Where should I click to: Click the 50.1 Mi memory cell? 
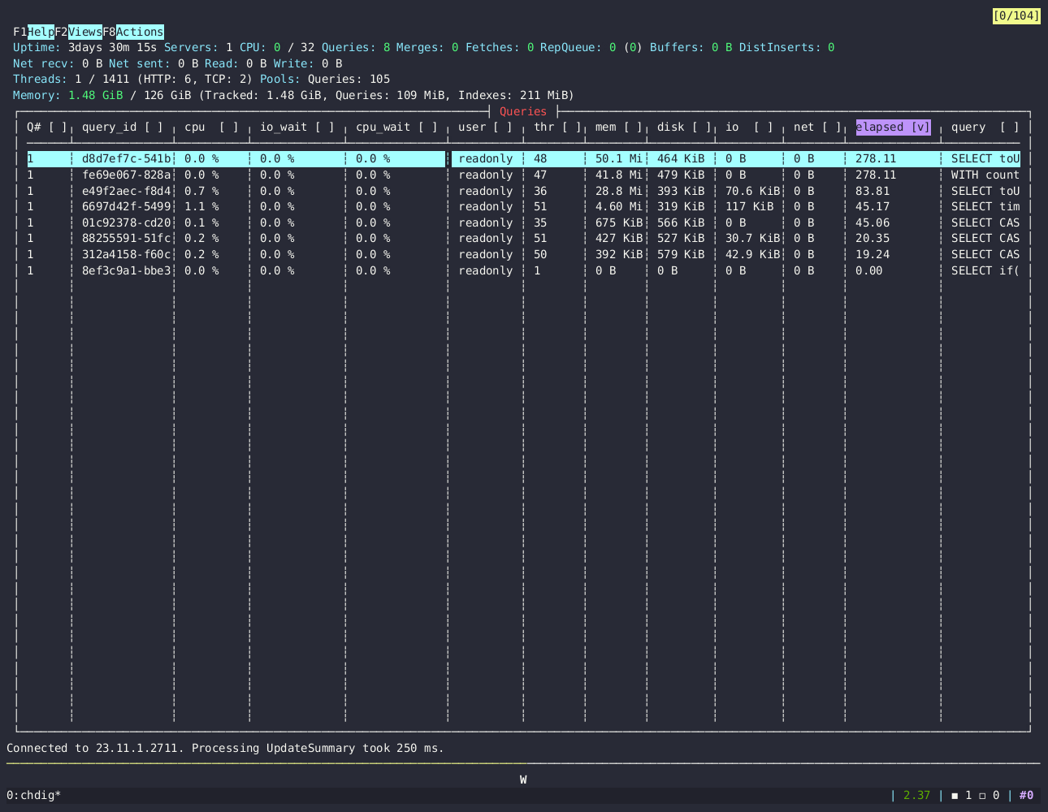tap(619, 158)
